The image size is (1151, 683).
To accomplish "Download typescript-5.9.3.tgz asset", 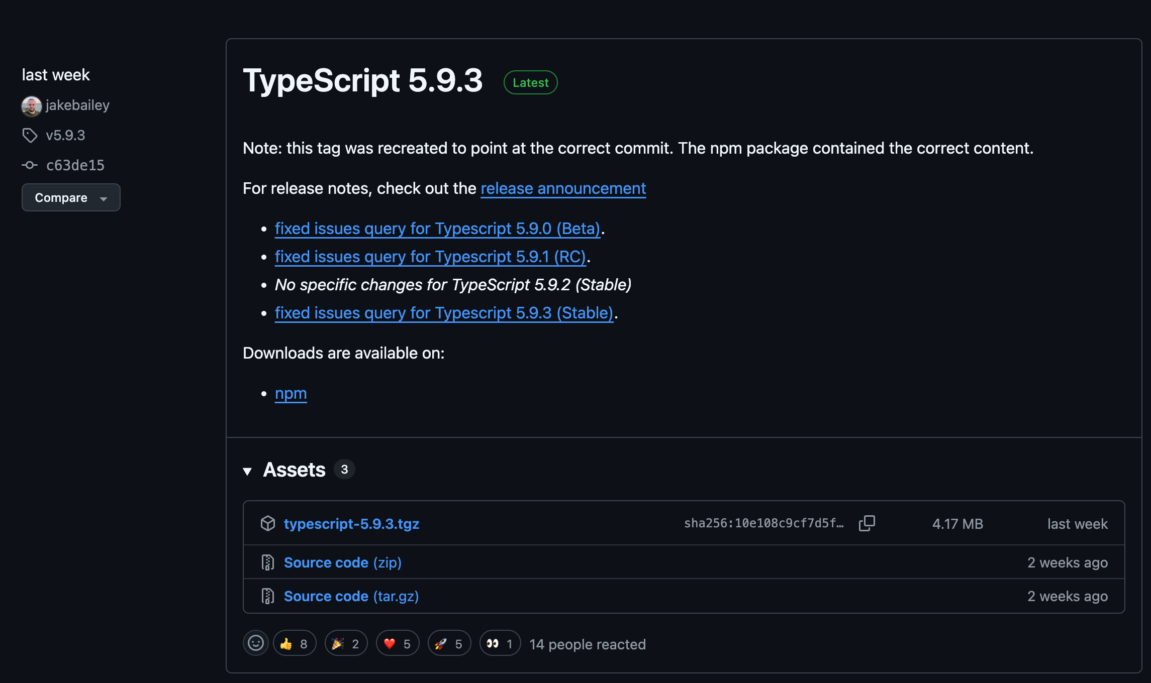I will tap(351, 524).
